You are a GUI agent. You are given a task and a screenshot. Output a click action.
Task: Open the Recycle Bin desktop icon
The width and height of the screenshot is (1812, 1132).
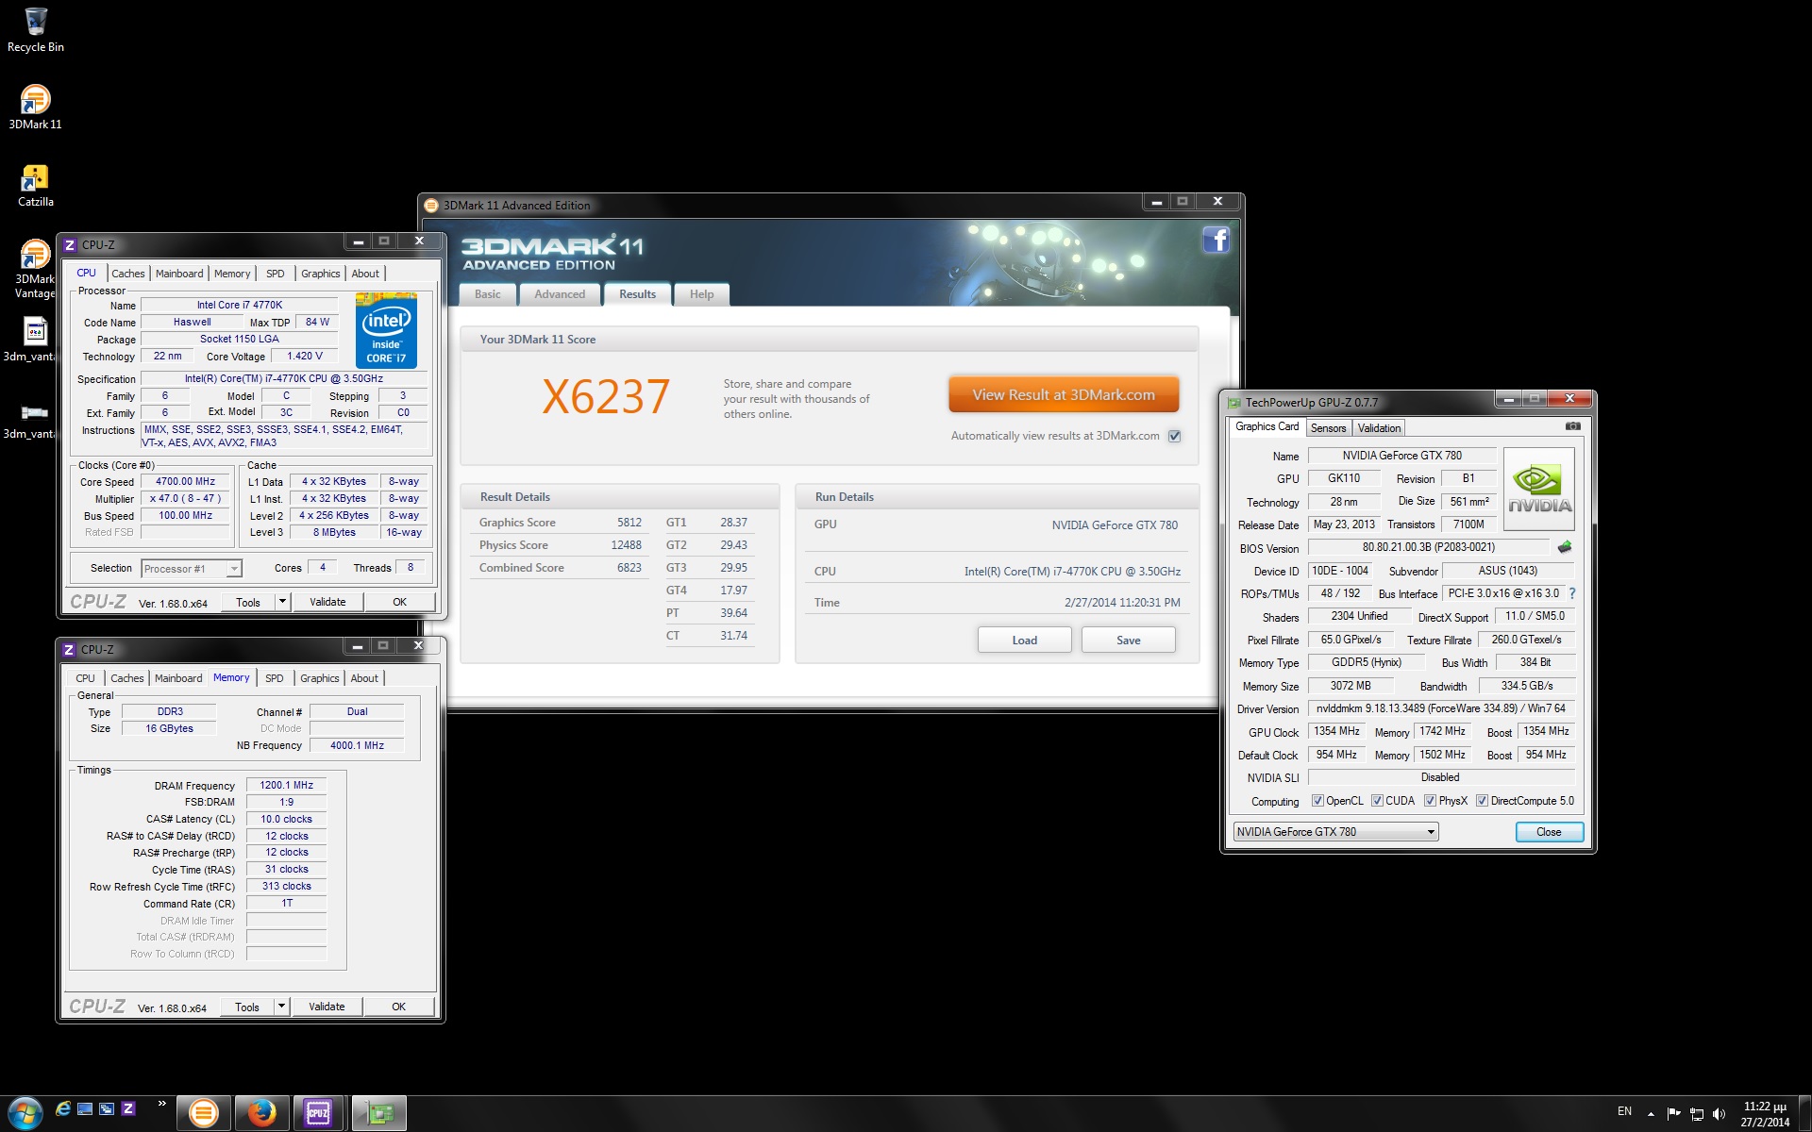point(36,30)
